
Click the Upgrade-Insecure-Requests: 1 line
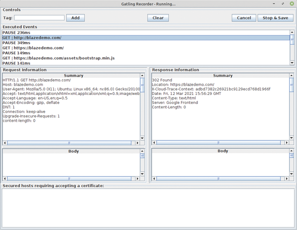point(31,116)
